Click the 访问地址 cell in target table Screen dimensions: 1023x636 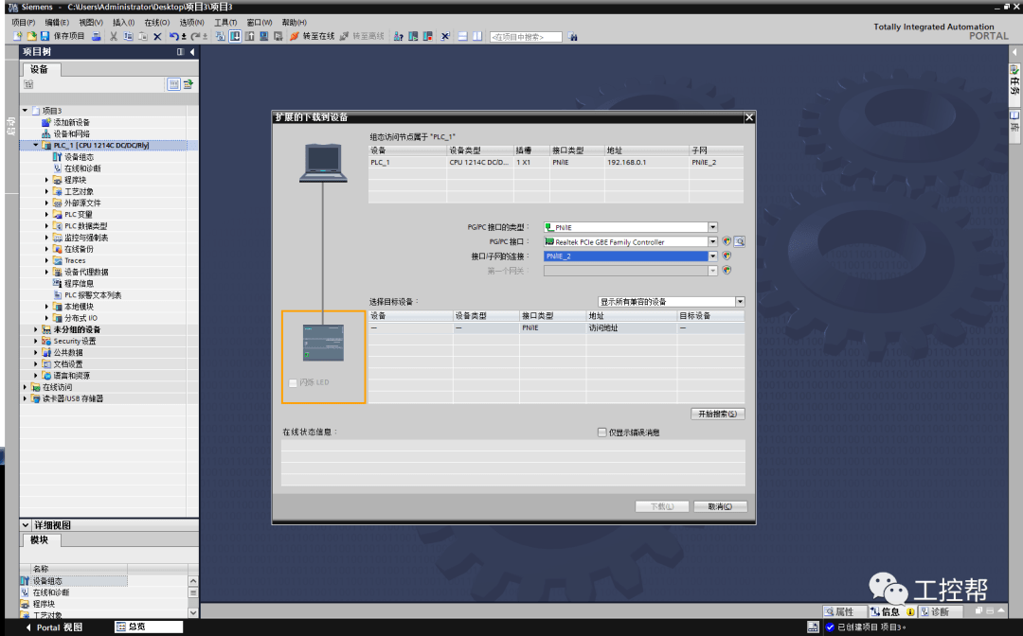click(632, 327)
